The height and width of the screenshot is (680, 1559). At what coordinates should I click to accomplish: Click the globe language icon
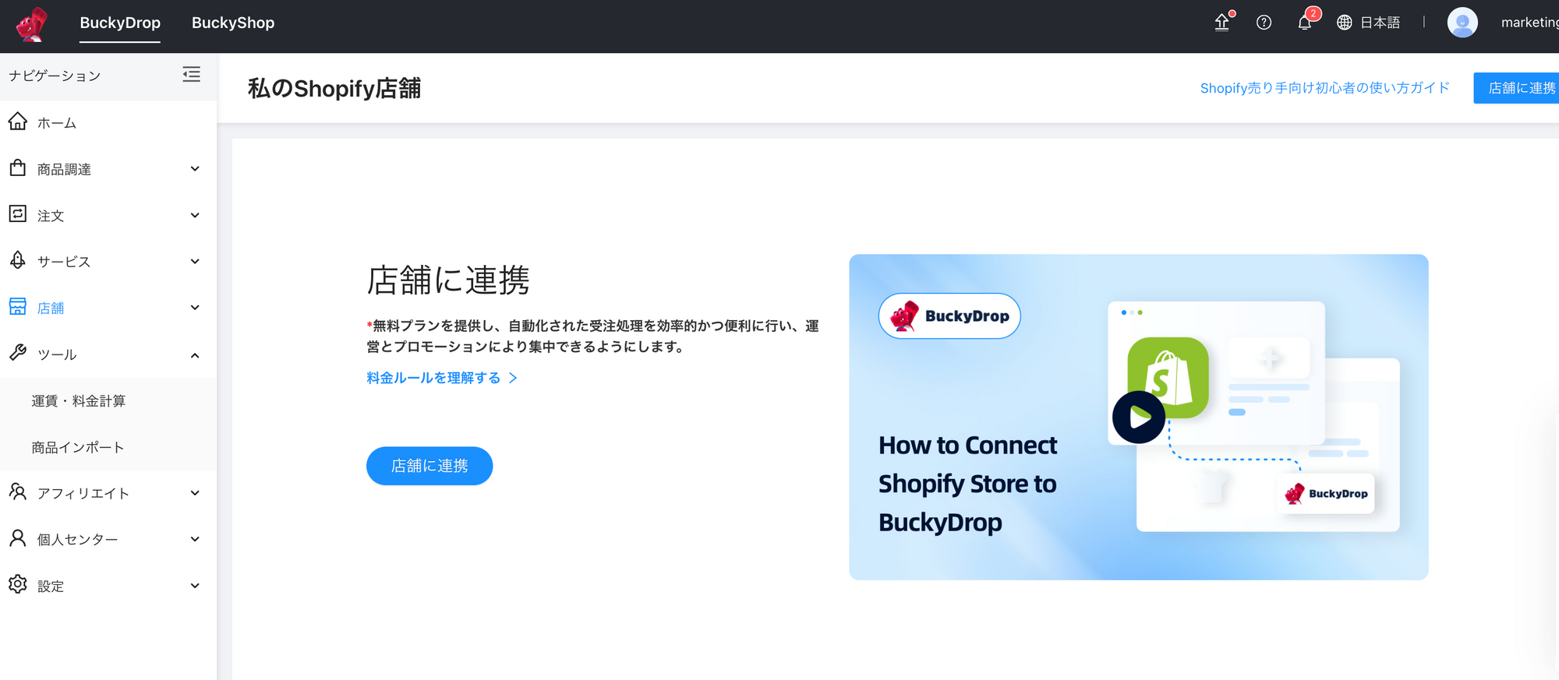pyautogui.click(x=1345, y=23)
